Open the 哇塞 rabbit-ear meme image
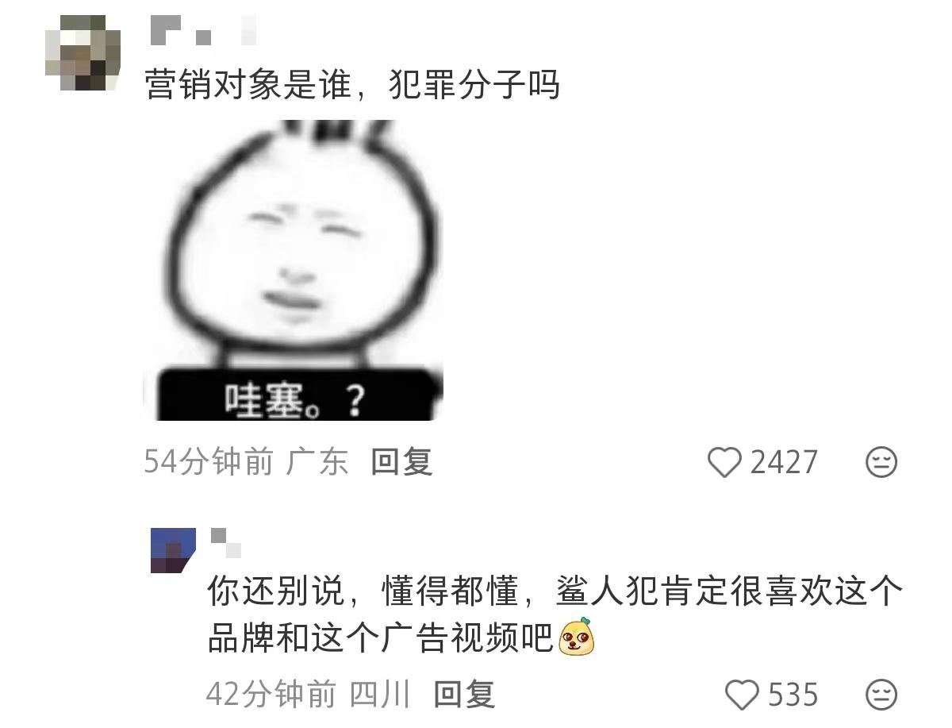Viewport: 952px width, 728px height. (x=293, y=270)
